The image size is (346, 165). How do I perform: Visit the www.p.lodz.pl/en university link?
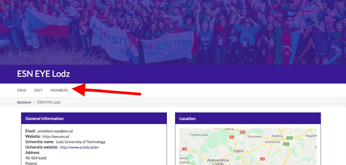click(x=79, y=147)
